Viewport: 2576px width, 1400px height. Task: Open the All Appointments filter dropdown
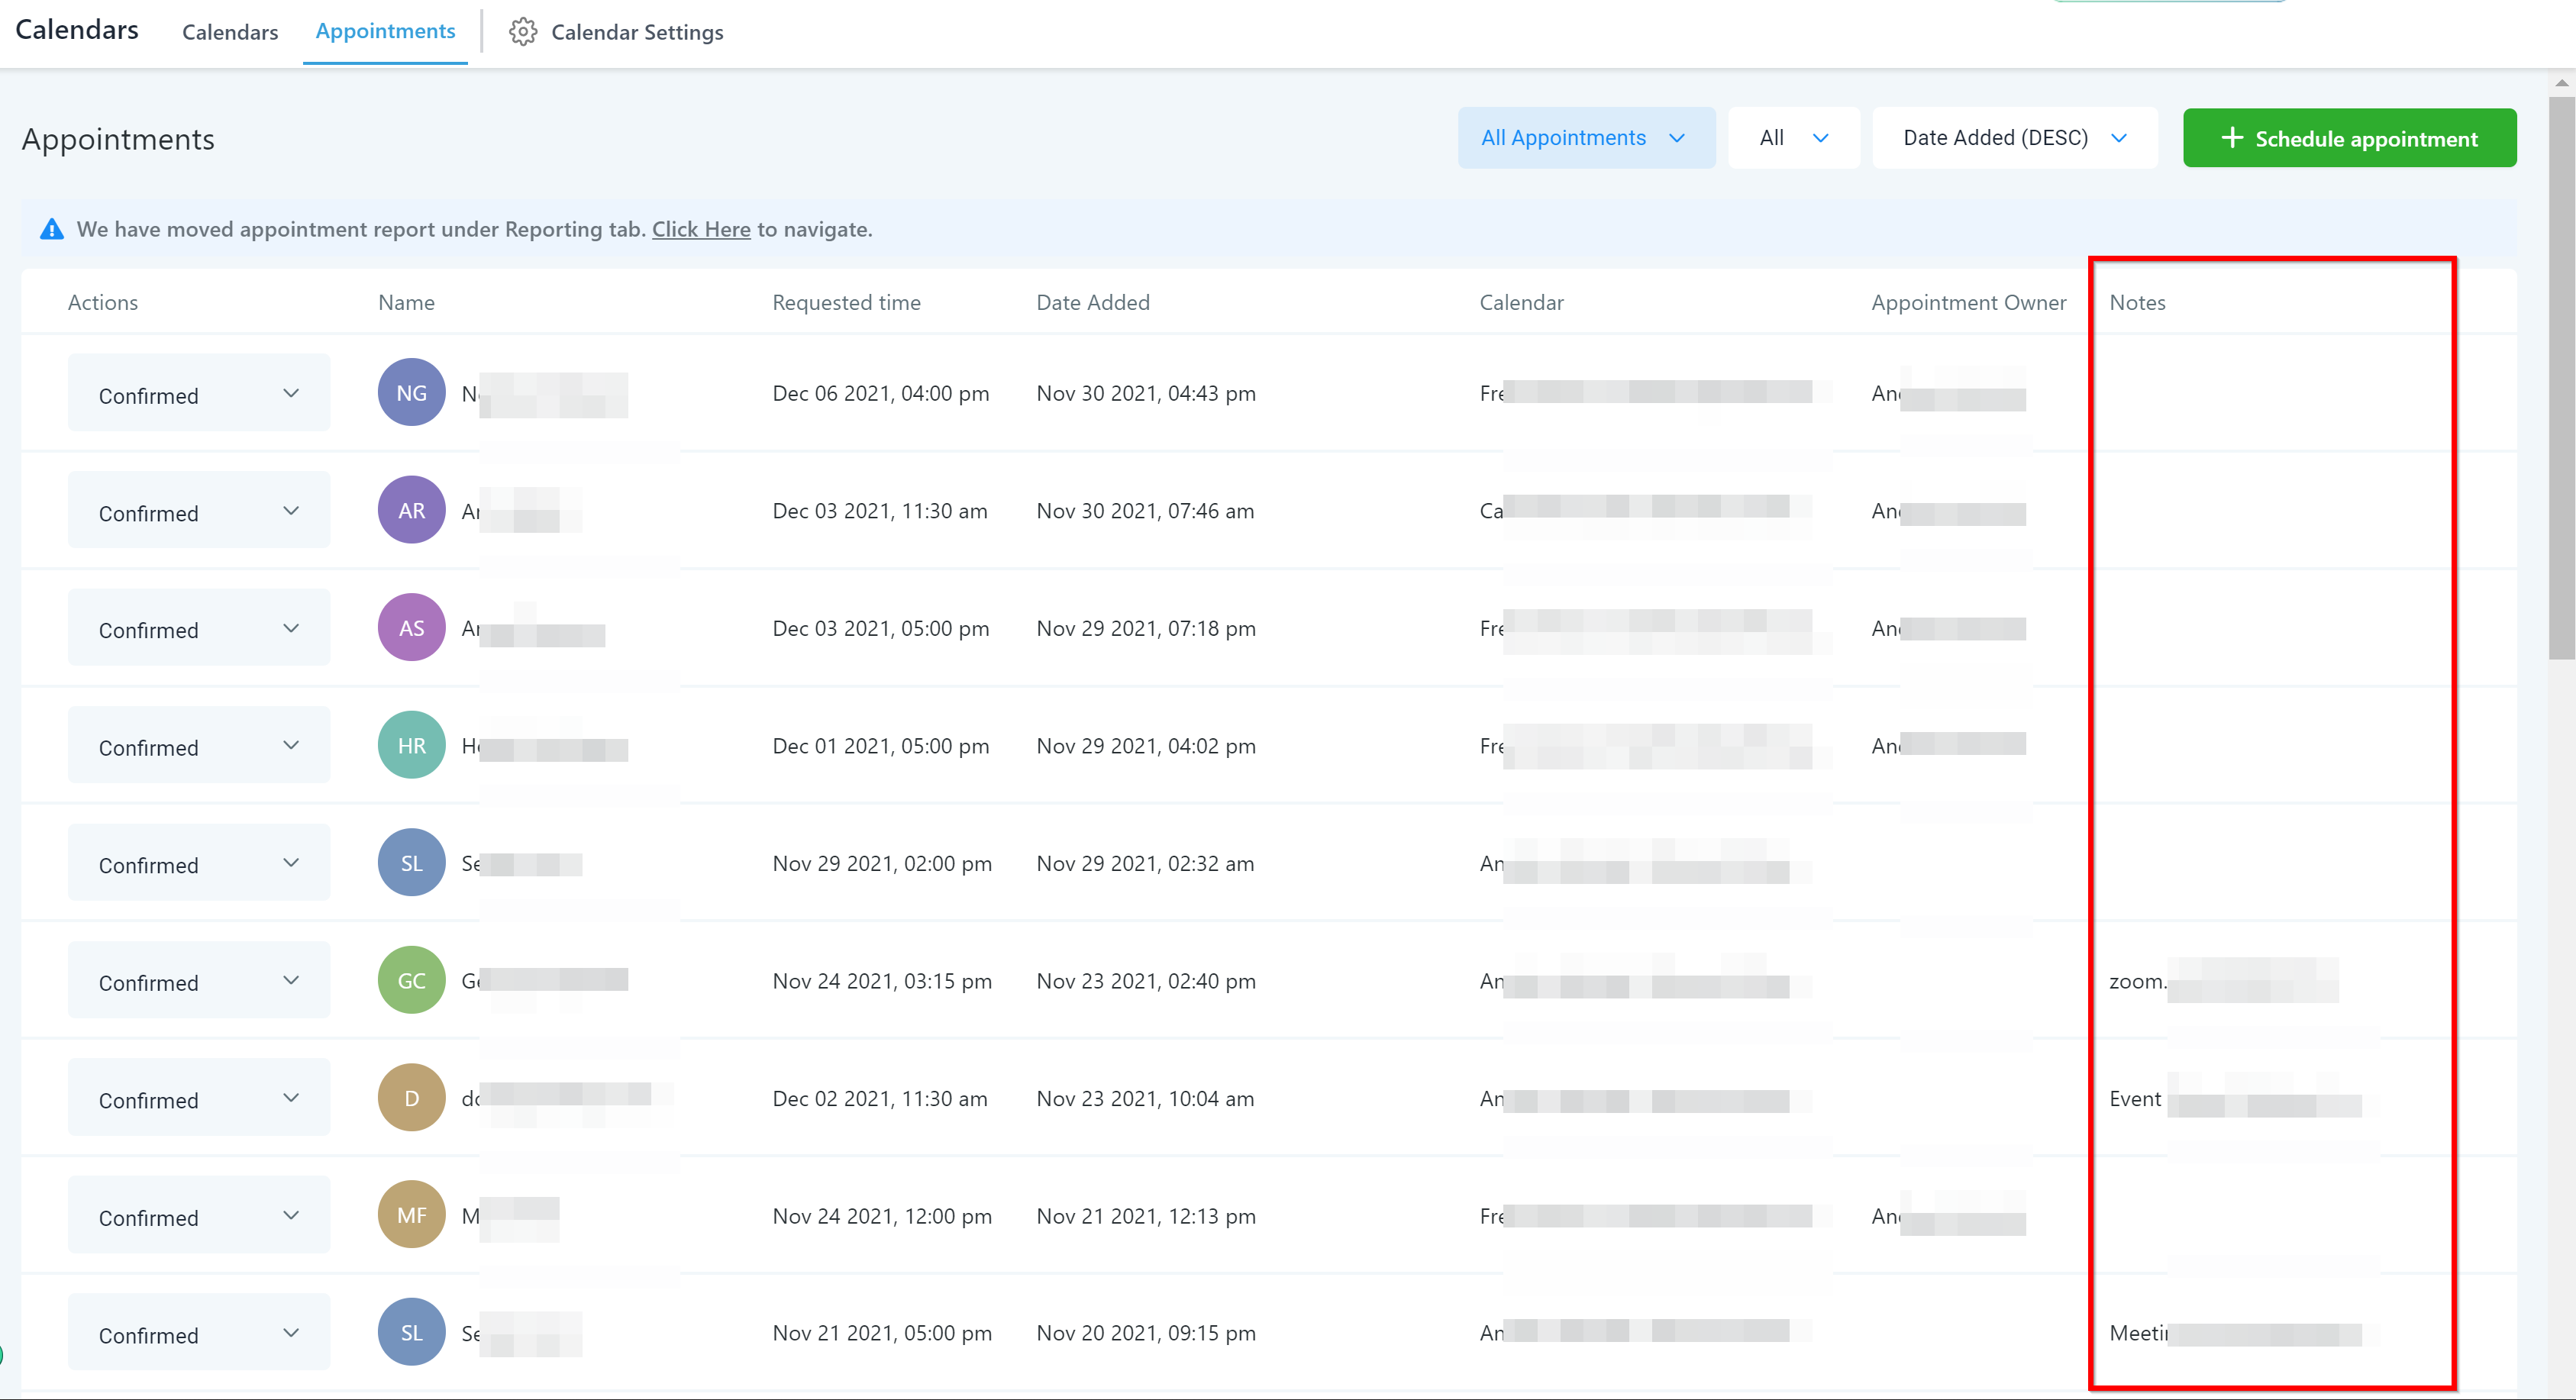[x=1585, y=138]
